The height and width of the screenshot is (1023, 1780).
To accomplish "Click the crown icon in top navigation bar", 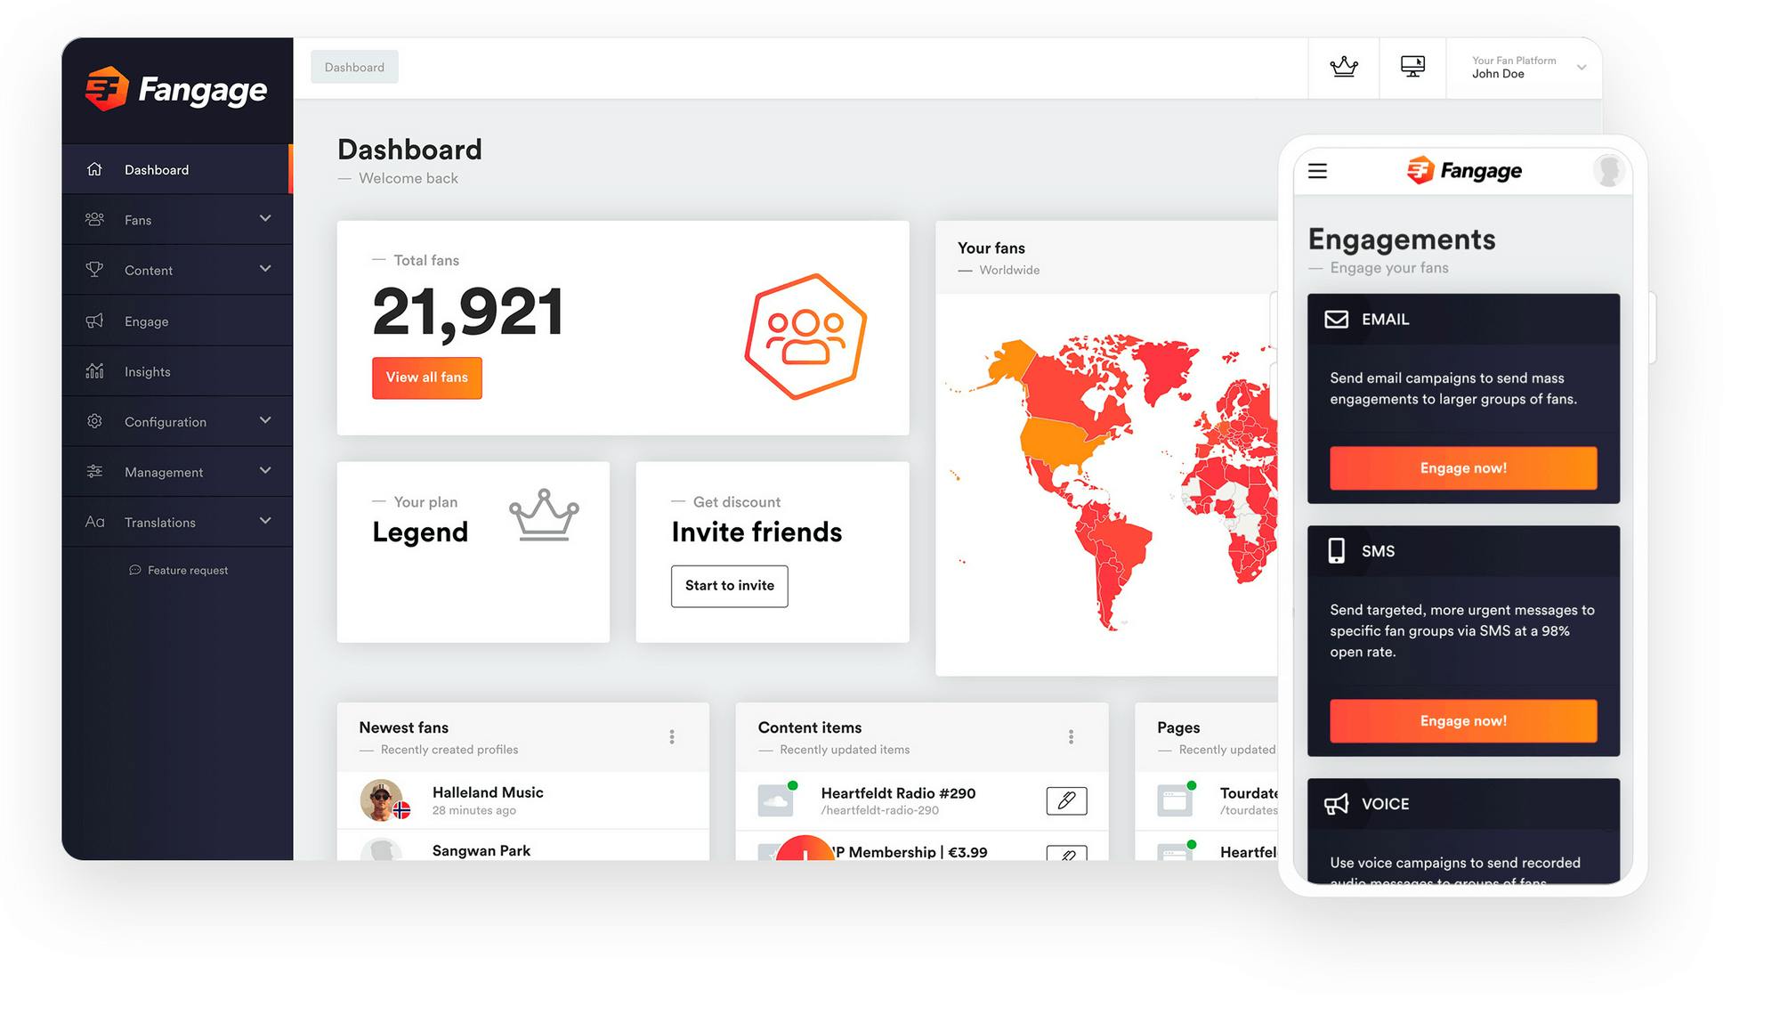I will pos(1344,66).
